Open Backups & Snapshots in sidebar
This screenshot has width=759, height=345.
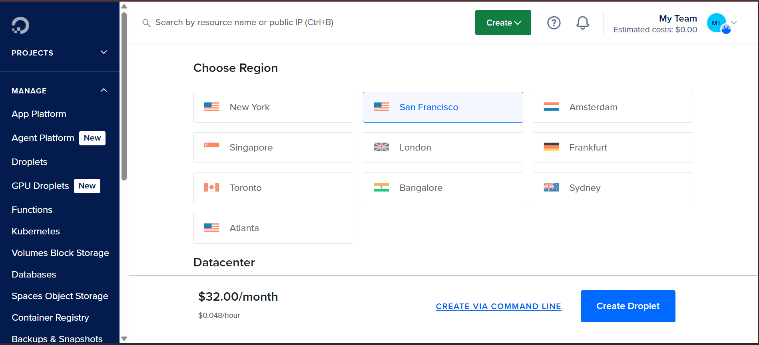[57, 339]
